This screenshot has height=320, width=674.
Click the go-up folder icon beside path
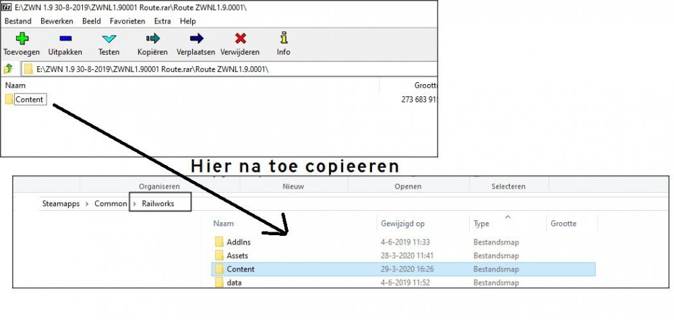coord(9,69)
